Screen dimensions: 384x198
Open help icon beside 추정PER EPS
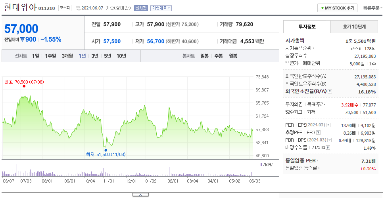pyautogui.click(x=319, y=133)
